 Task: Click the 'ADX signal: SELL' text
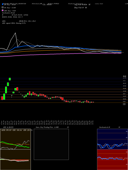pyautogui.click(x=9, y=23)
